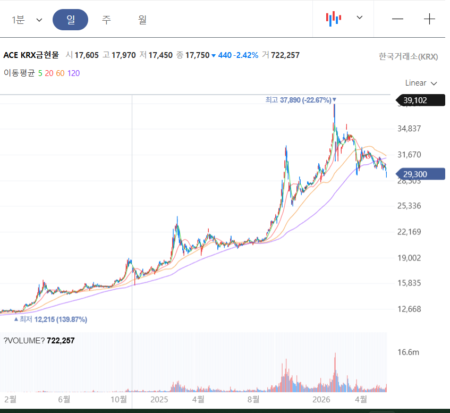The height and width of the screenshot is (413, 450).
Task: Select the 일 daily chart tab
Action: 70,20
